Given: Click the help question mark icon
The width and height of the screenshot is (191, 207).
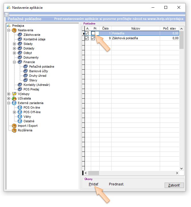Looking at the screenshot, I should pyautogui.click(x=7, y=15).
